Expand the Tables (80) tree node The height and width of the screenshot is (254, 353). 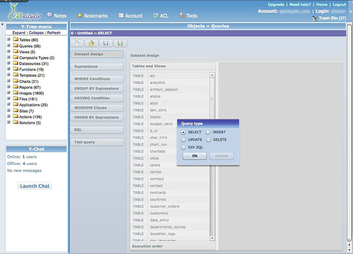click(x=8, y=40)
